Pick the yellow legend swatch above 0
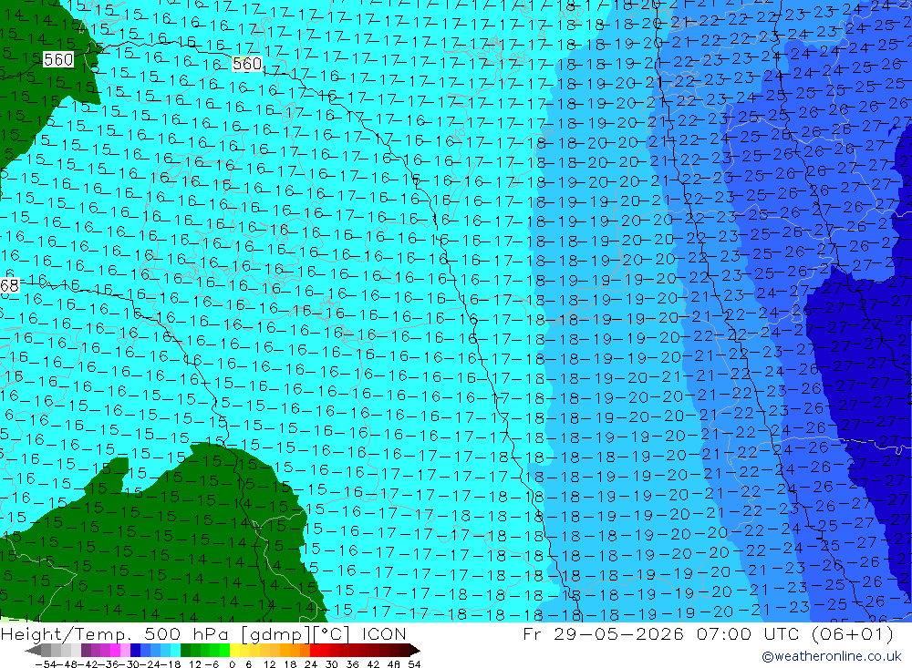Viewport: 912px width, 668px height. [235, 651]
